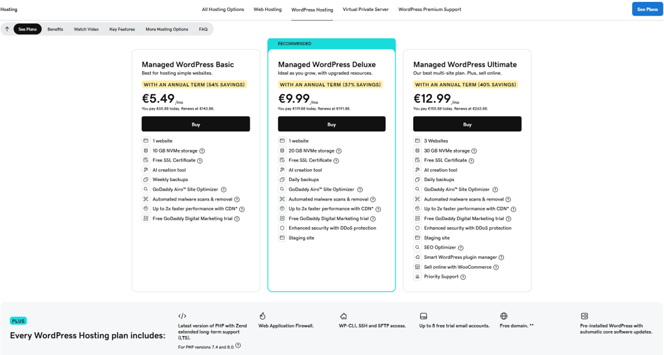Select WordPress Hosting tab

pyautogui.click(x=312, y=10)
